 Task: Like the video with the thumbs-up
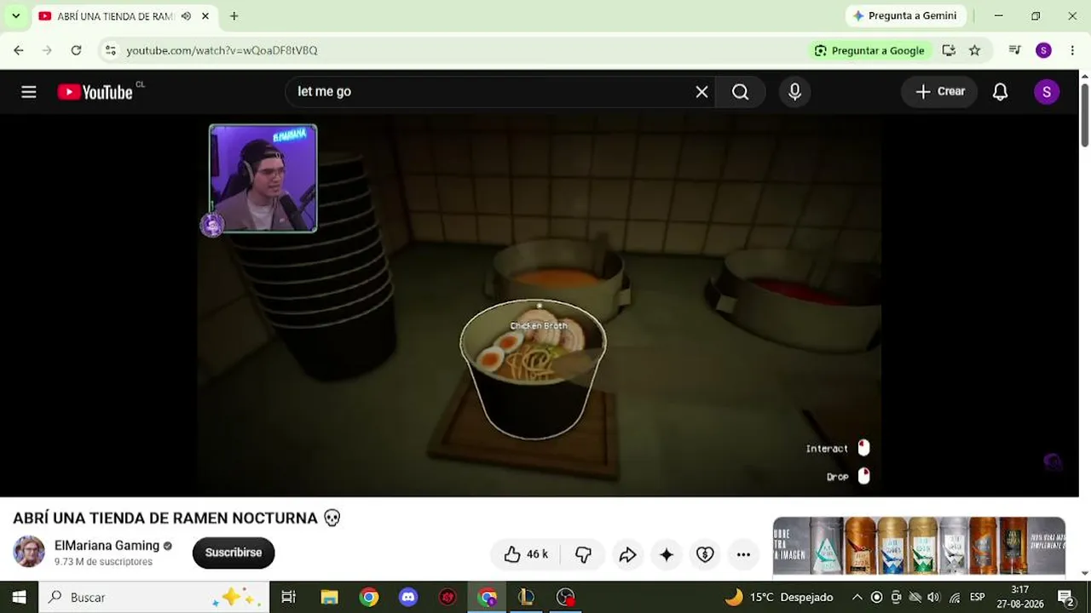[525, 554]
